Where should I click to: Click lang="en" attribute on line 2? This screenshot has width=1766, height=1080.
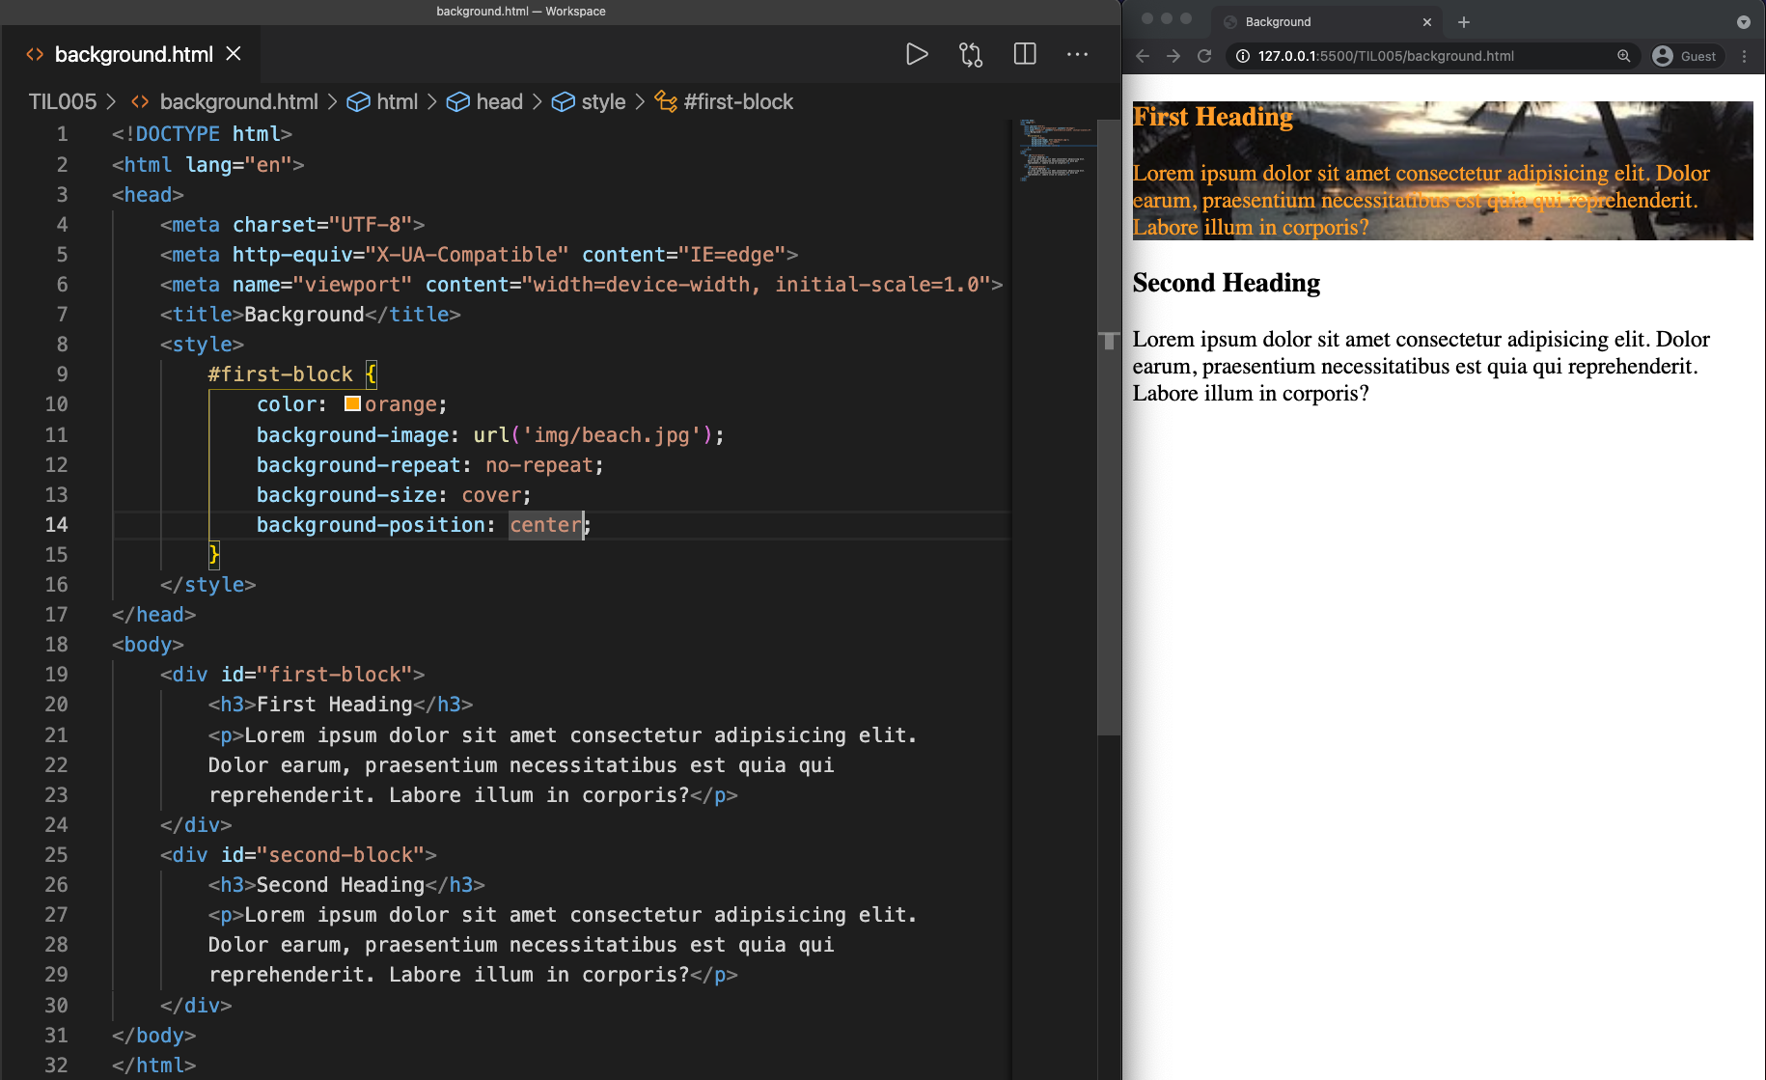[237, 164]
